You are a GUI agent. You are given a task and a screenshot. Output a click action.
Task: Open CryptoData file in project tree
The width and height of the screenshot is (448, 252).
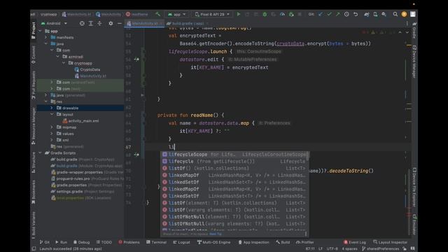[87, 69]
